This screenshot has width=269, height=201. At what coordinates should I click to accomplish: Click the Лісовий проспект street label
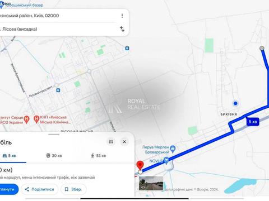pyautogui.click(x=41, y=92)
